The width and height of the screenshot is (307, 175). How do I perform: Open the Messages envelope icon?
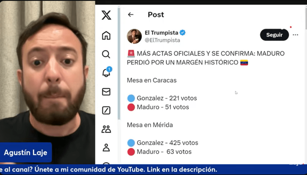106,92
